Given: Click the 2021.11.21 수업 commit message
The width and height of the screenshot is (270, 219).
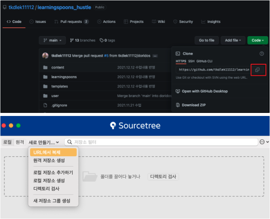Looking at the screenshot, I should (x=129, y=105).
